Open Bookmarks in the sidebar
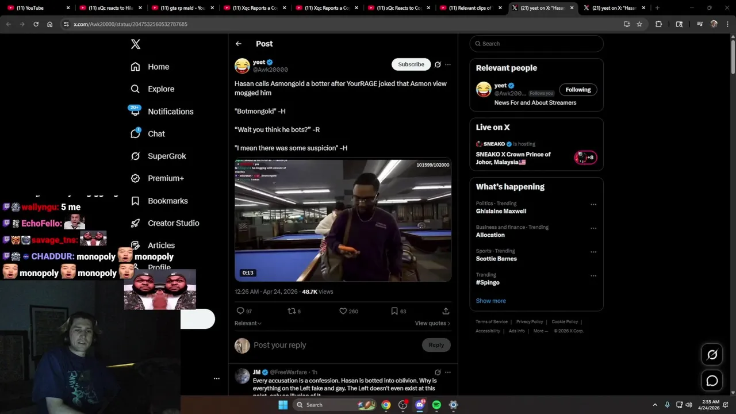 (159, 201)
